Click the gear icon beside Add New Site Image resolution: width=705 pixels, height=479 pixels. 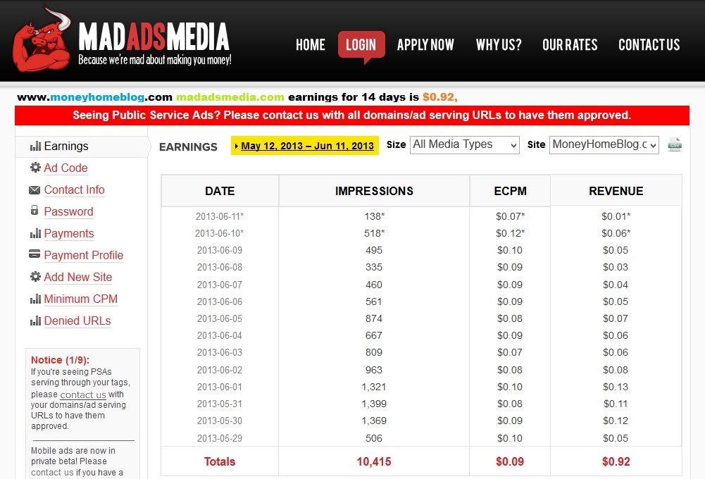[35, 277]
